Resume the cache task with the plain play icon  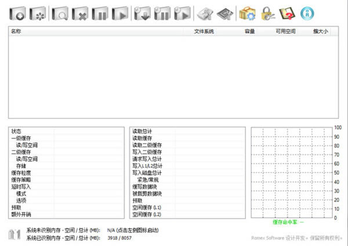click(119, 12)
